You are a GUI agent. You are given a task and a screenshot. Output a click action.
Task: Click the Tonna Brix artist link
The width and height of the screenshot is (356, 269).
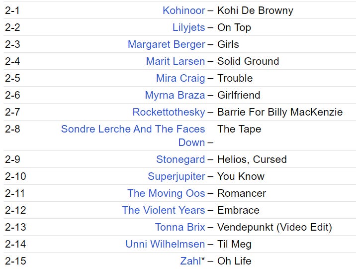click(179, 227)
